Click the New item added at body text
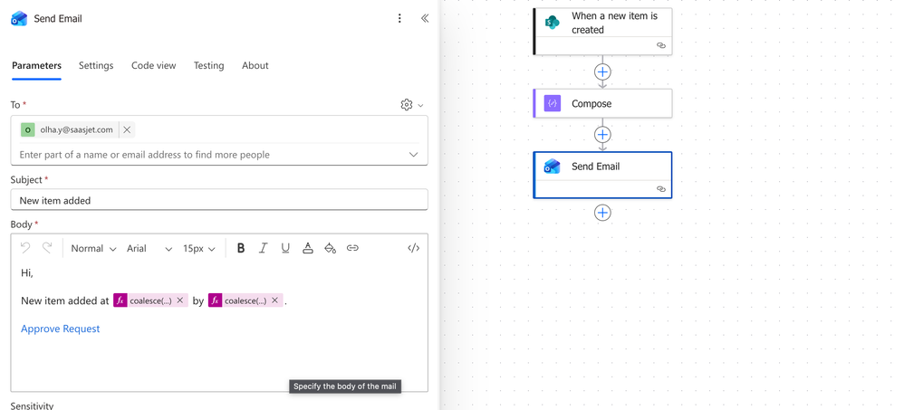904x410 pixels. pos(64,300)
